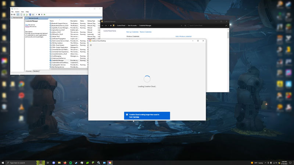Open recent locations dropdown in Credential Manager
The image size is (294, 165).
tap(108, 26)
